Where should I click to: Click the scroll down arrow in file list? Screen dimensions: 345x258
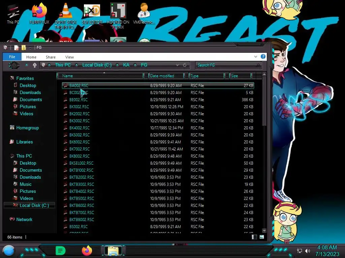coord(264,230)
